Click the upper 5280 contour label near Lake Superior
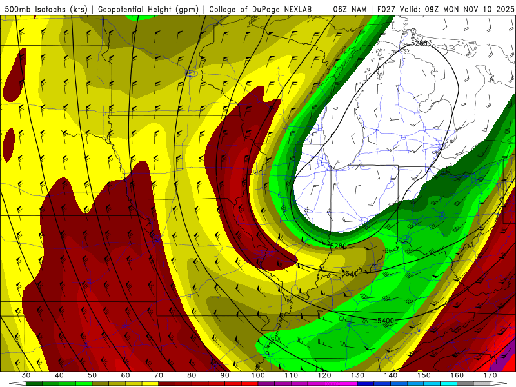This screenshot has width=516, height=387. pos(419,43)
